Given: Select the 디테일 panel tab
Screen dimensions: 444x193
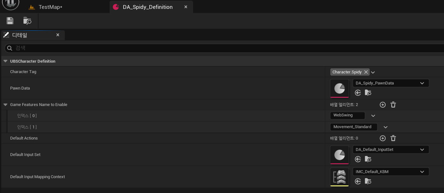Looking at the screenshot, I should point(20,35).
